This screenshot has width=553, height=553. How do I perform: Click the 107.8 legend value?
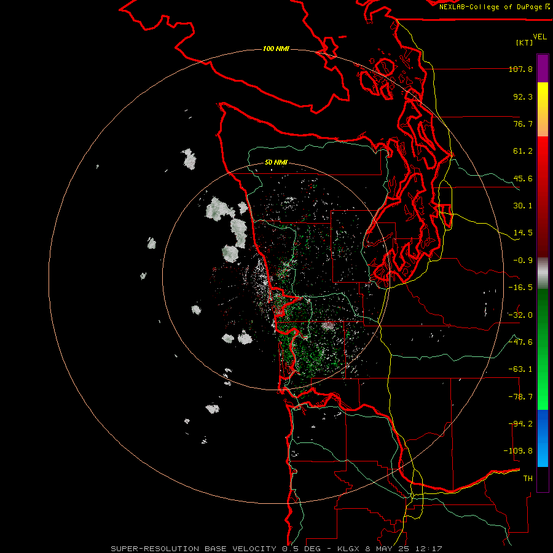pyautogui.click(x=520, y=69)
